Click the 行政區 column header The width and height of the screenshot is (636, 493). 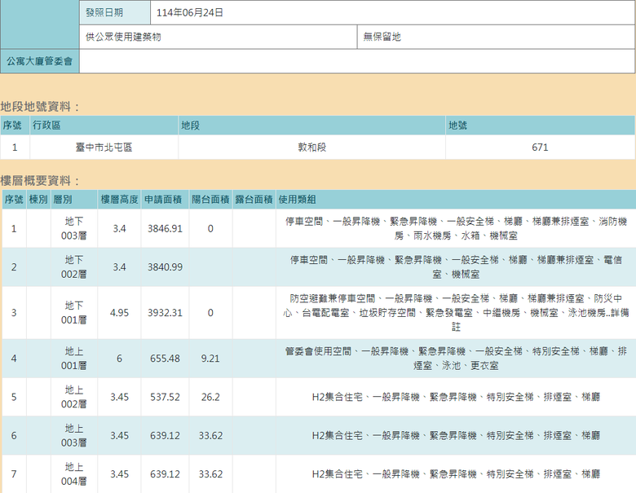104,125
